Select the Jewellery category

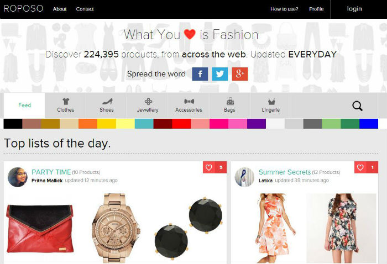pos(148,105)
